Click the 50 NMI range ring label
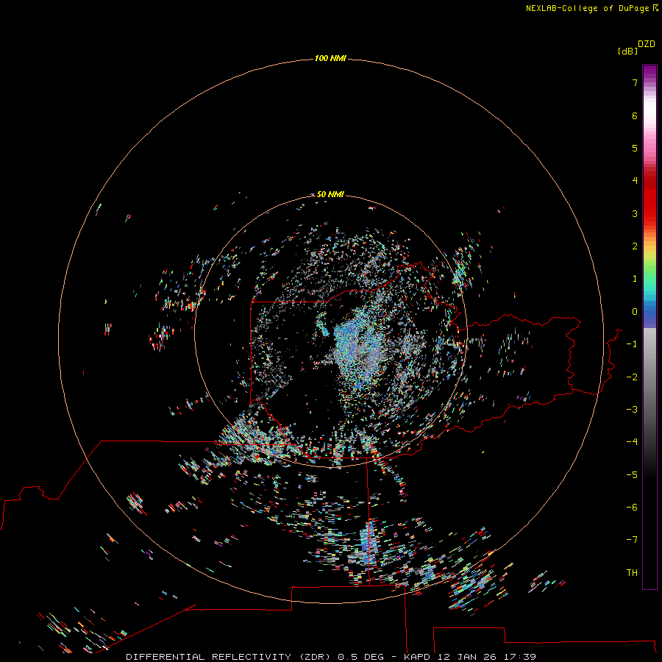Screen dimensions: 662x662 point(330,194)
